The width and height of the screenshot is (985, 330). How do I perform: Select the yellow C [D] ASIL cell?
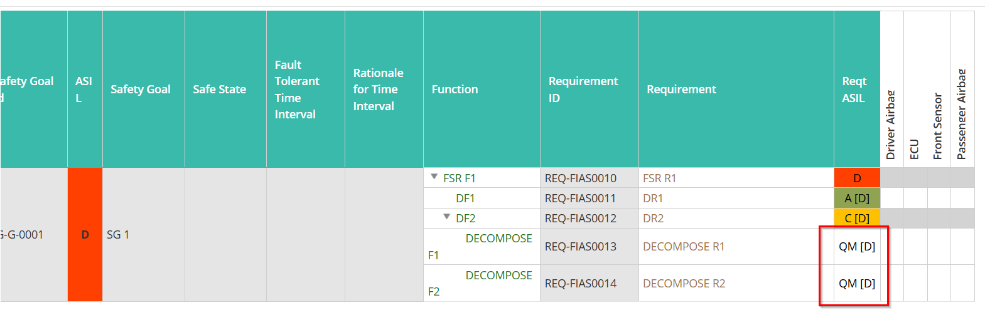(857, 218)
